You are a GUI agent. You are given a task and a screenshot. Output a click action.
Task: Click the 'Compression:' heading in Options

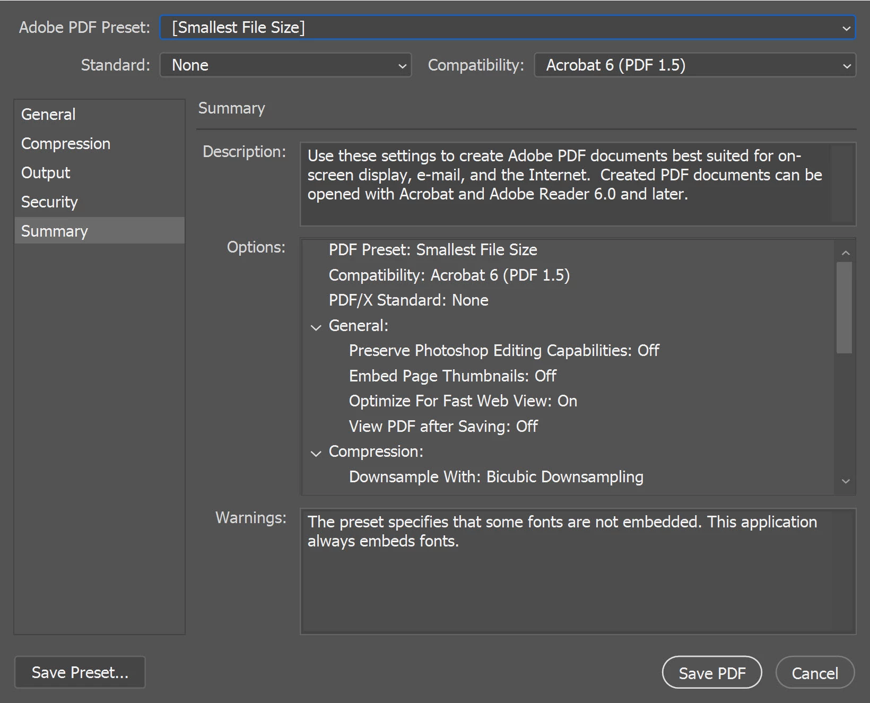coord(376,451)
